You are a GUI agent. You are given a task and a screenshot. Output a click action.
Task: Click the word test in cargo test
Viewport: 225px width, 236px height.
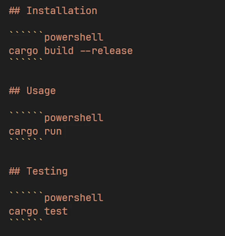pyautogui.click(x=56, y=211)
